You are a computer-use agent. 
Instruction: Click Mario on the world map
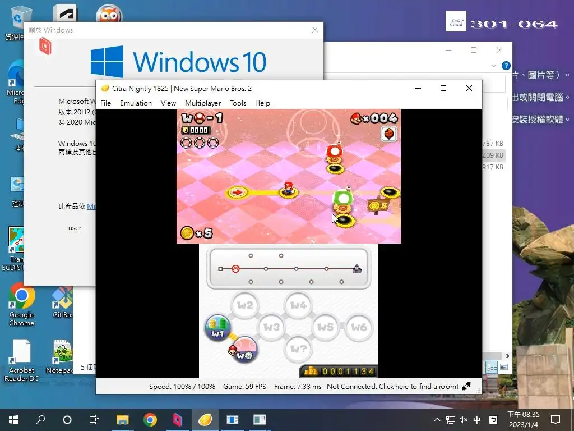[x=288, y=189]
